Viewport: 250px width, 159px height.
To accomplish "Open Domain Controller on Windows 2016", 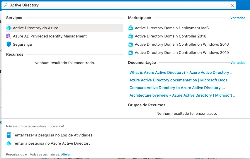I will (x=182, y=44).
